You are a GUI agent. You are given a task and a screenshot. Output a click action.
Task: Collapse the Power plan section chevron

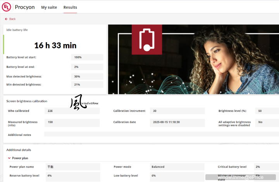9,158
